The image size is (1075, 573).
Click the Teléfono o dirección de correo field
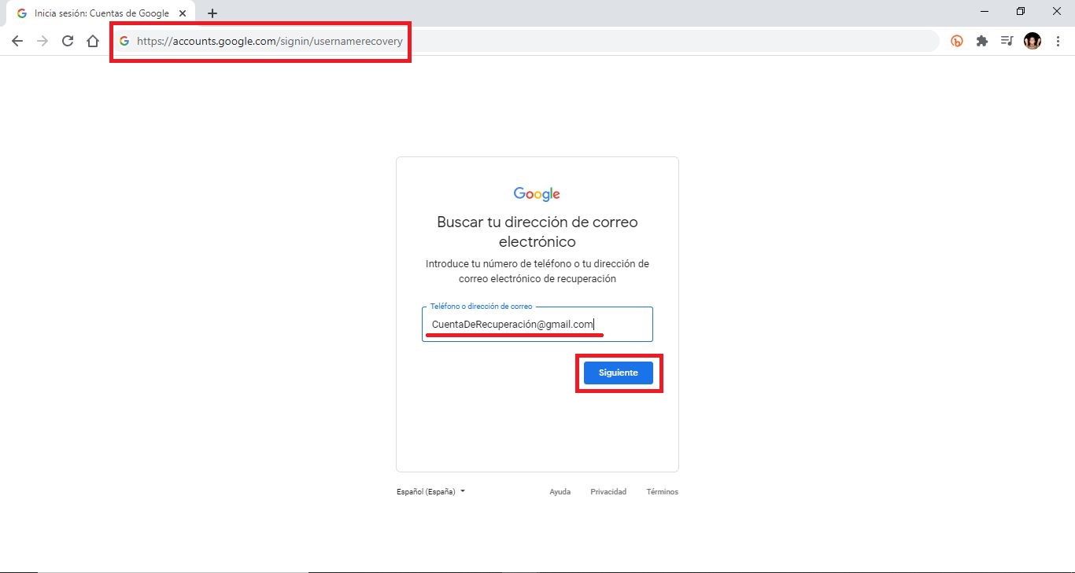[537, 324]
